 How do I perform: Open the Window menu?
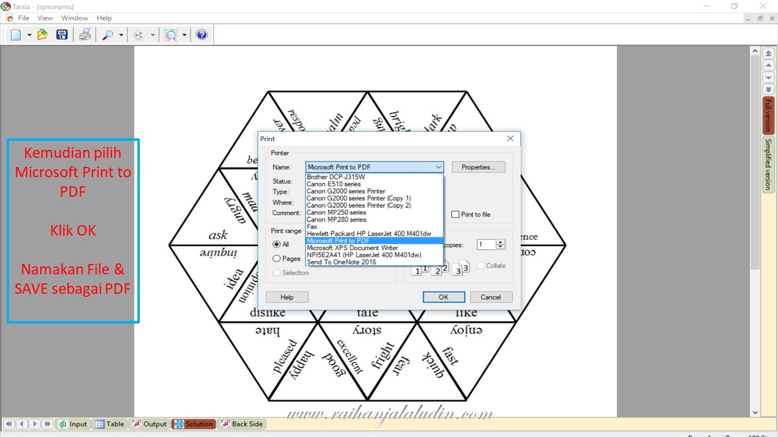pos(75,18)
